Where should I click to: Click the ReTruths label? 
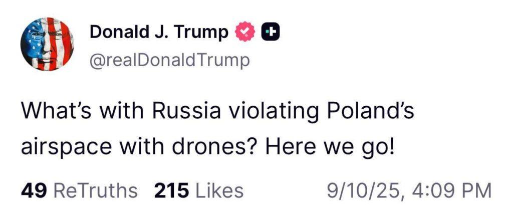tap(95, 191)
